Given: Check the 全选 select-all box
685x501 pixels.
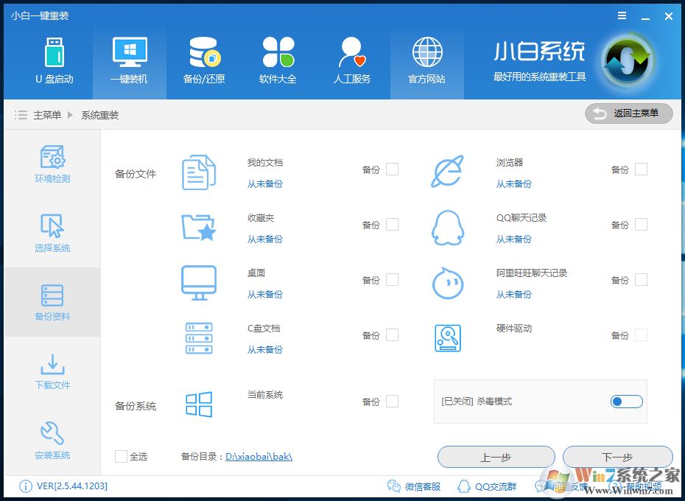Looking at the screenshot, I should 121,456.
